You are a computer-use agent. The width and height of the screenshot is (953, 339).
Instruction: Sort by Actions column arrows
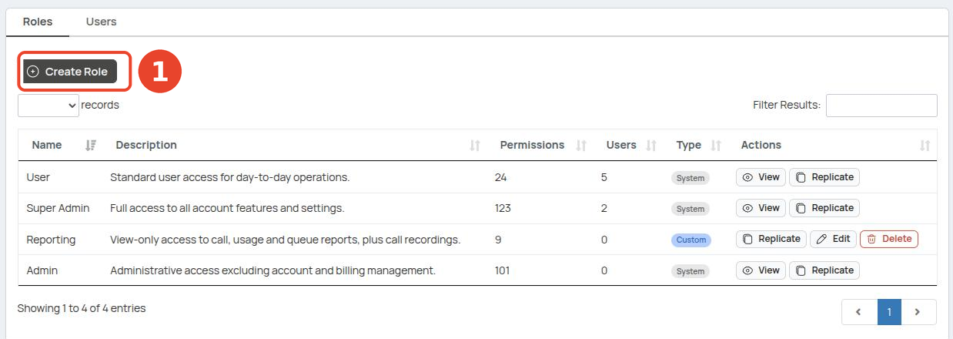925,146
